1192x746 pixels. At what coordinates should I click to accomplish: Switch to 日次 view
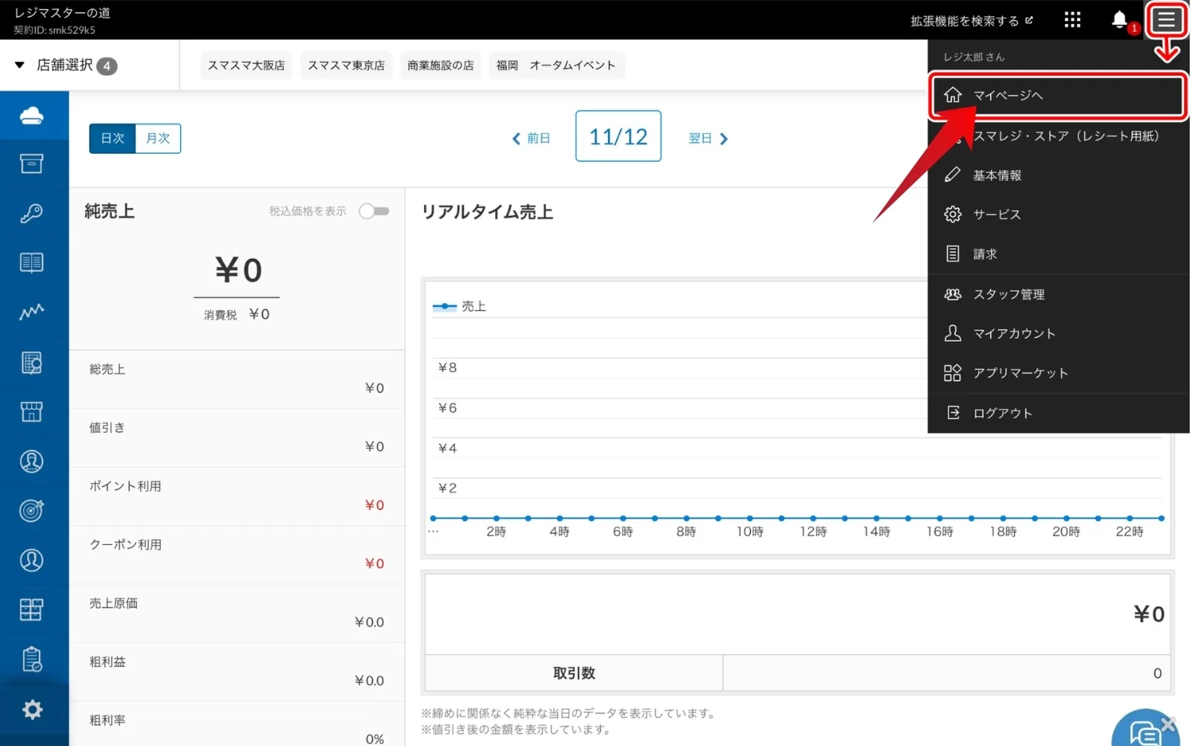click(x=113, y=138)
